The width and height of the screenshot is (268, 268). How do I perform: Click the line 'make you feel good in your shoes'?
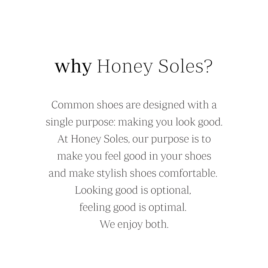click(134, 156)
